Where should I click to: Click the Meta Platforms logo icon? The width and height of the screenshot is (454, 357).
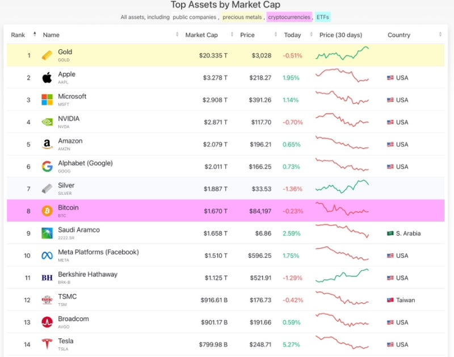[47, 255]
